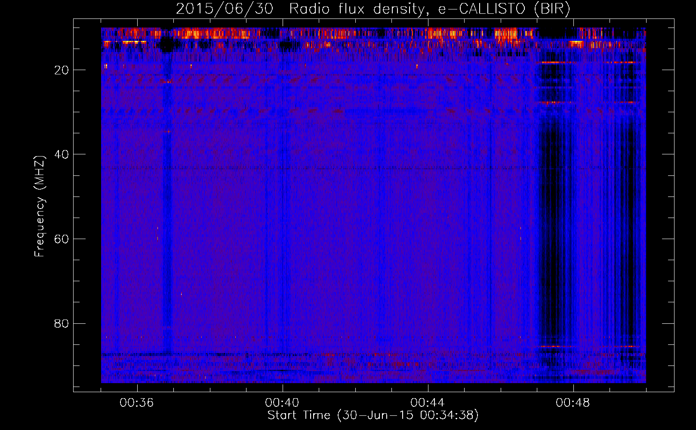Click the 80 MHz frequency tick label
The image size is (696, 430).
tap(62, 324)
